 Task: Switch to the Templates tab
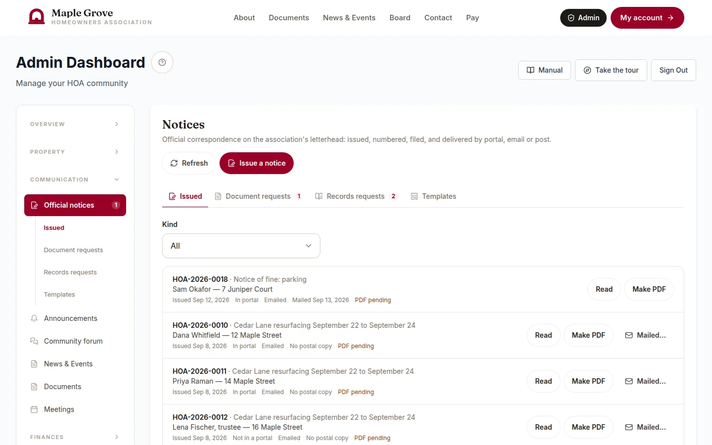pyautogui.click(x=433, y=196)
